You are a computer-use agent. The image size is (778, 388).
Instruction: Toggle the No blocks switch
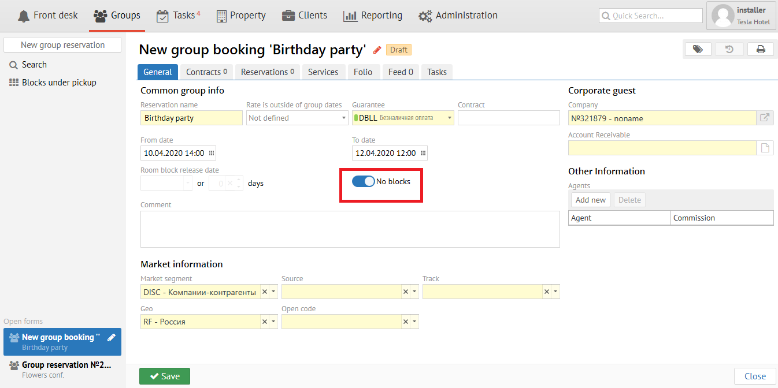[x=364, y=181]
